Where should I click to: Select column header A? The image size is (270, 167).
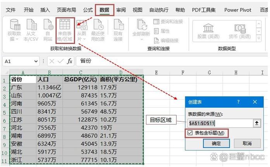[x=23, y=73]
